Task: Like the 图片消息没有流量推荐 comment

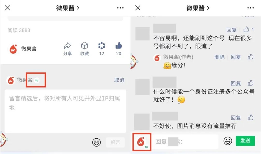Action: click(251, 117)
